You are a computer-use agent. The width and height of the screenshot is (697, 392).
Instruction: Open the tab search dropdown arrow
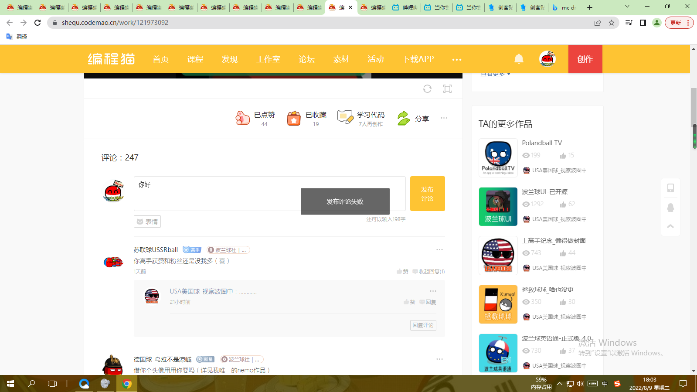(x=627, y=7)
